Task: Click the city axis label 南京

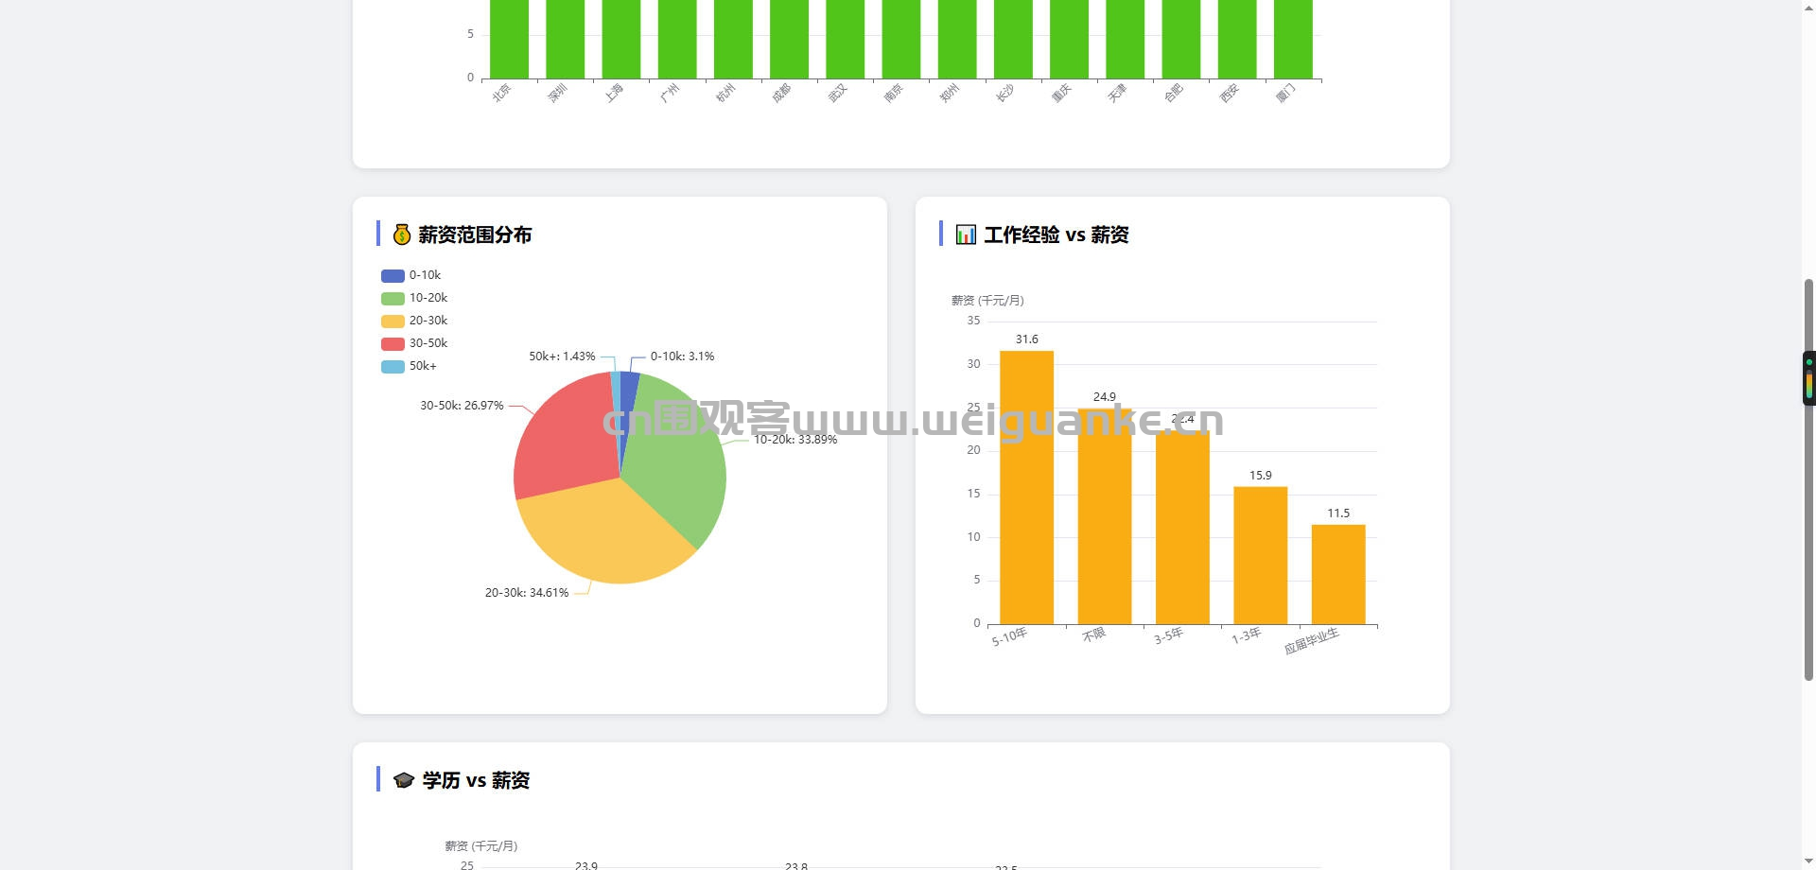Action: pos(893,93)
